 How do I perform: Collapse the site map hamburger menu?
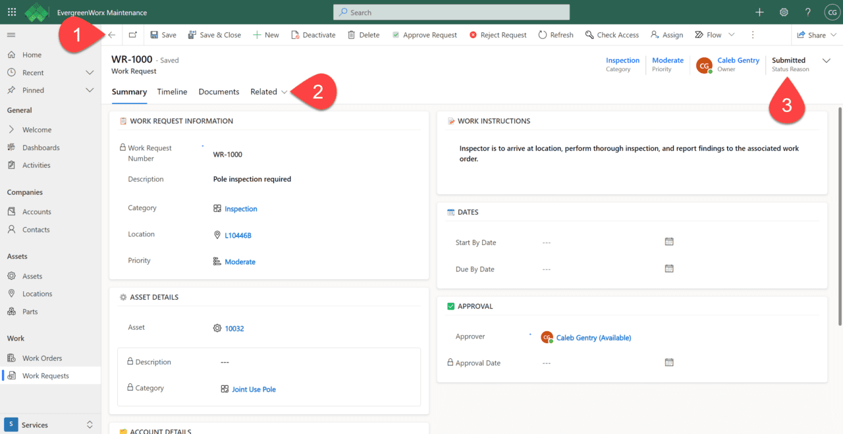(11, 35)
